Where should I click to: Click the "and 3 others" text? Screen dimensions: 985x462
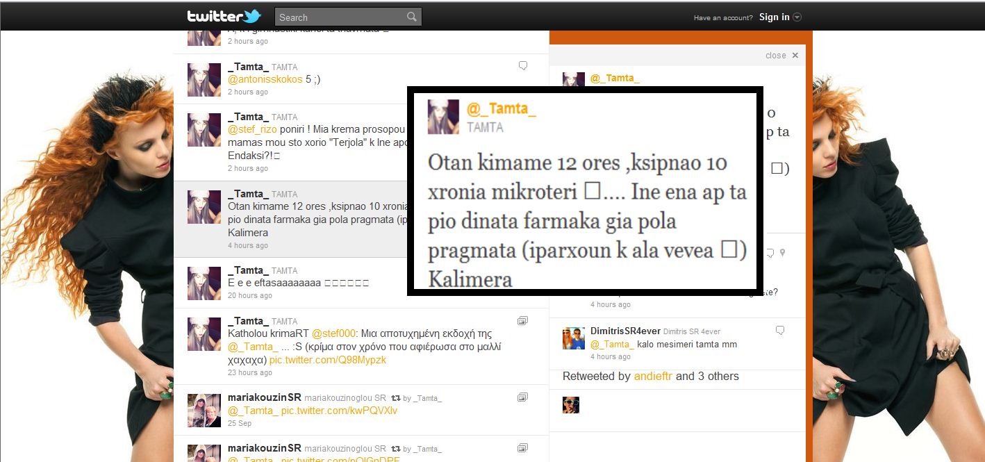tap(707, 377)
